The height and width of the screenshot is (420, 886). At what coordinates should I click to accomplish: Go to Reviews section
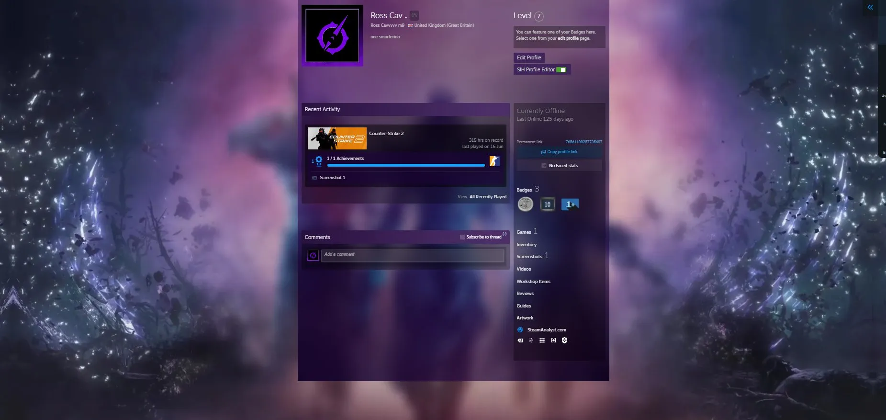(x=525, y=294)
